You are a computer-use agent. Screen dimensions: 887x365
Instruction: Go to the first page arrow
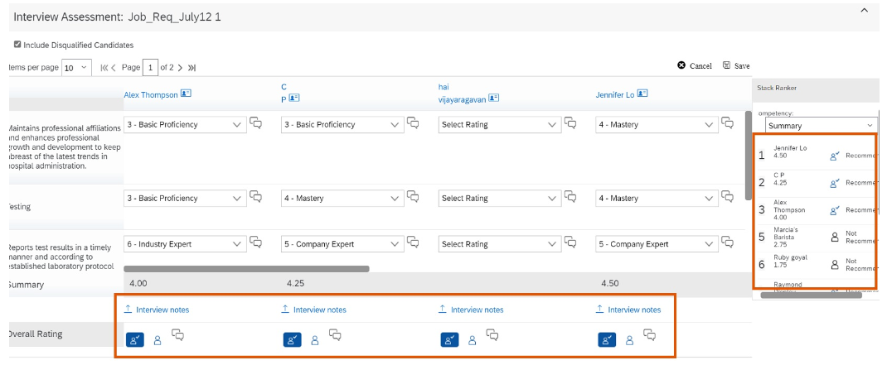[x=104, y=68]
